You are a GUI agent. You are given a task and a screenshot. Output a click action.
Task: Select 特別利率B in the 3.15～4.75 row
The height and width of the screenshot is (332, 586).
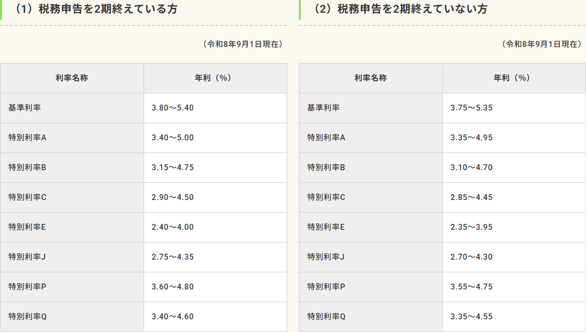coord(27,167)
